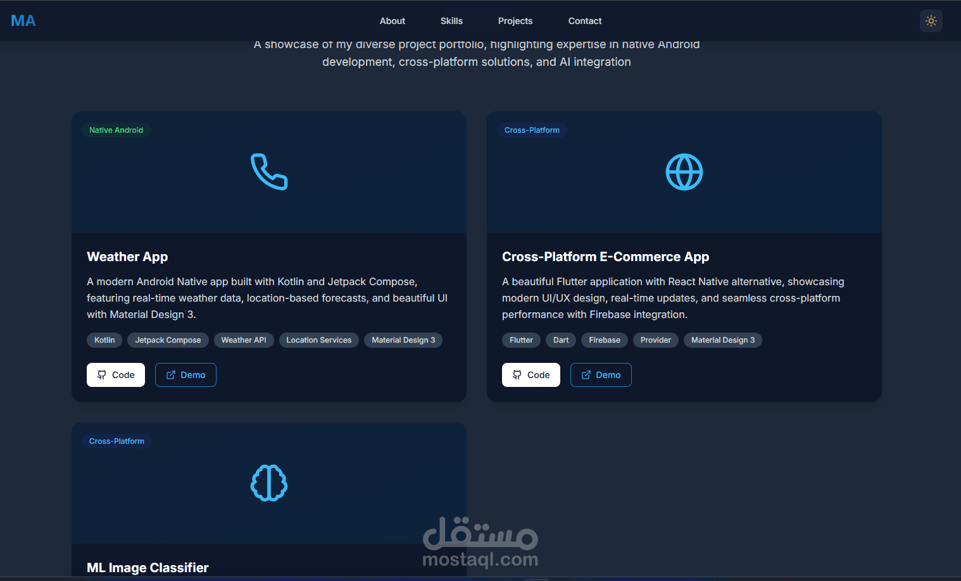Select the Firebase tag
The image size is (961, 581).
[605, 340]
